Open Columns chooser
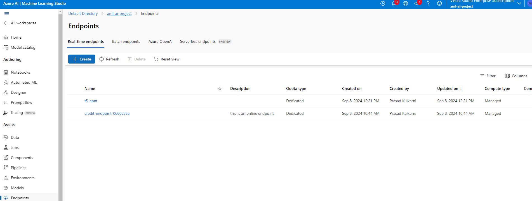Viewport: 532px width, 201px height. click(516, 76)
